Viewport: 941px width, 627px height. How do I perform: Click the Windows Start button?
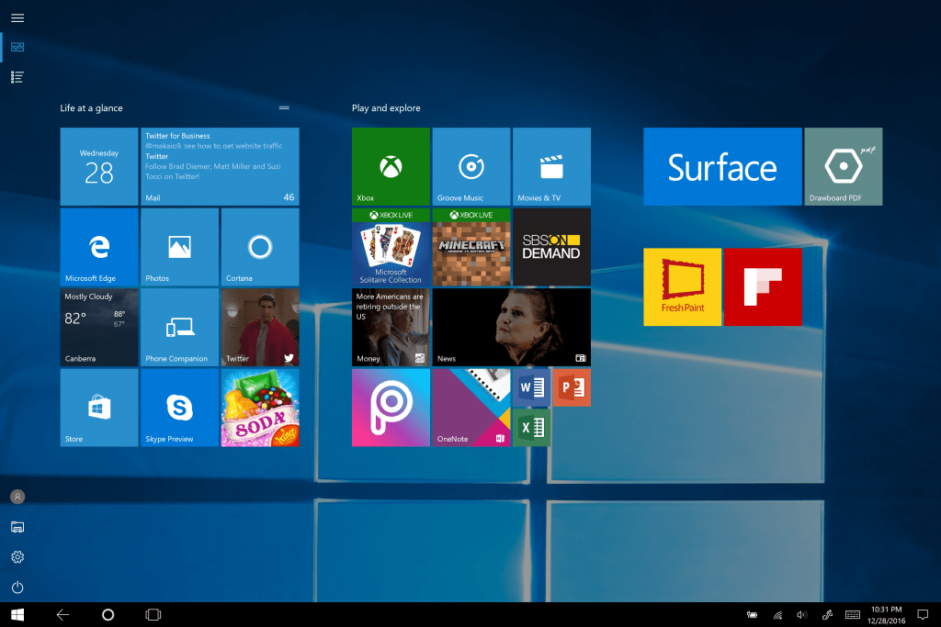tap(17, 614)
